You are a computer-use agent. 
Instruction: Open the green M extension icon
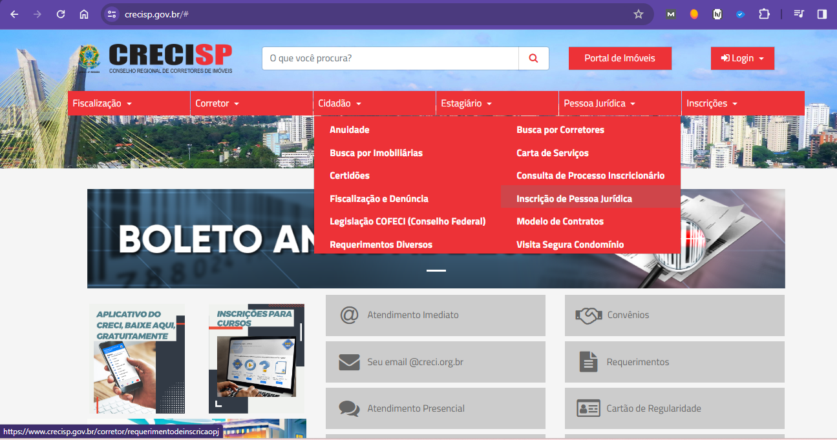tap(671, 14)
